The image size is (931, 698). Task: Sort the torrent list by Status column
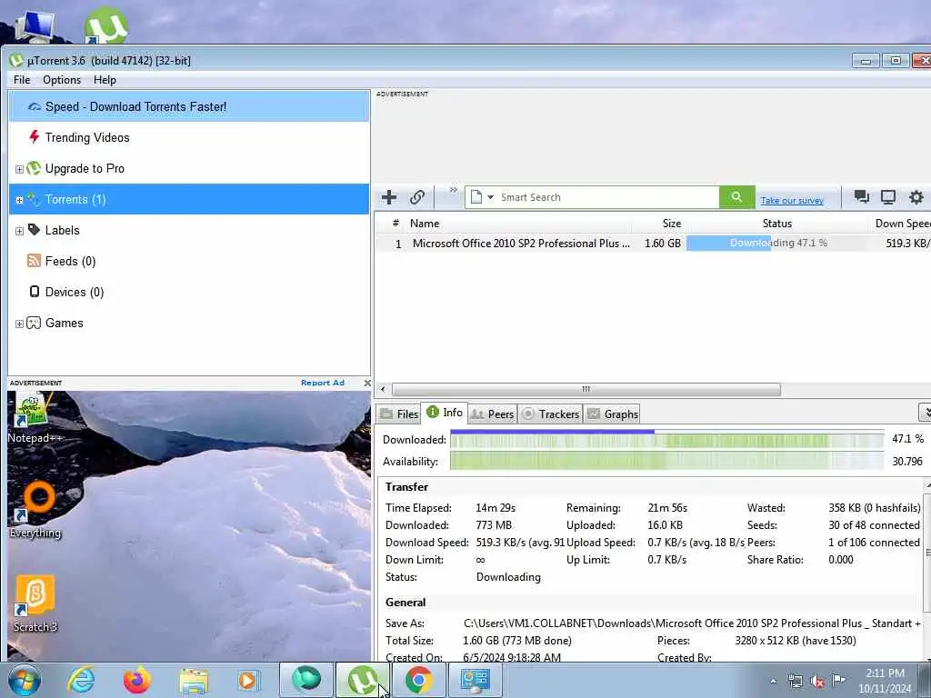(776, 224)
